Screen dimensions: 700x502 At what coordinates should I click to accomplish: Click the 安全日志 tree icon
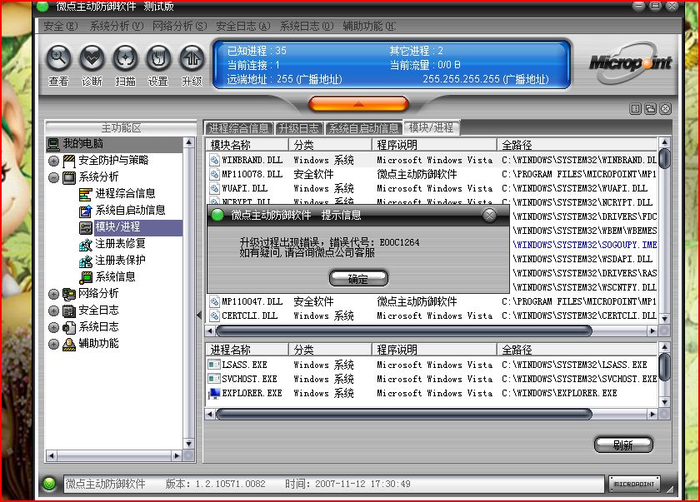tap(69, 311)
